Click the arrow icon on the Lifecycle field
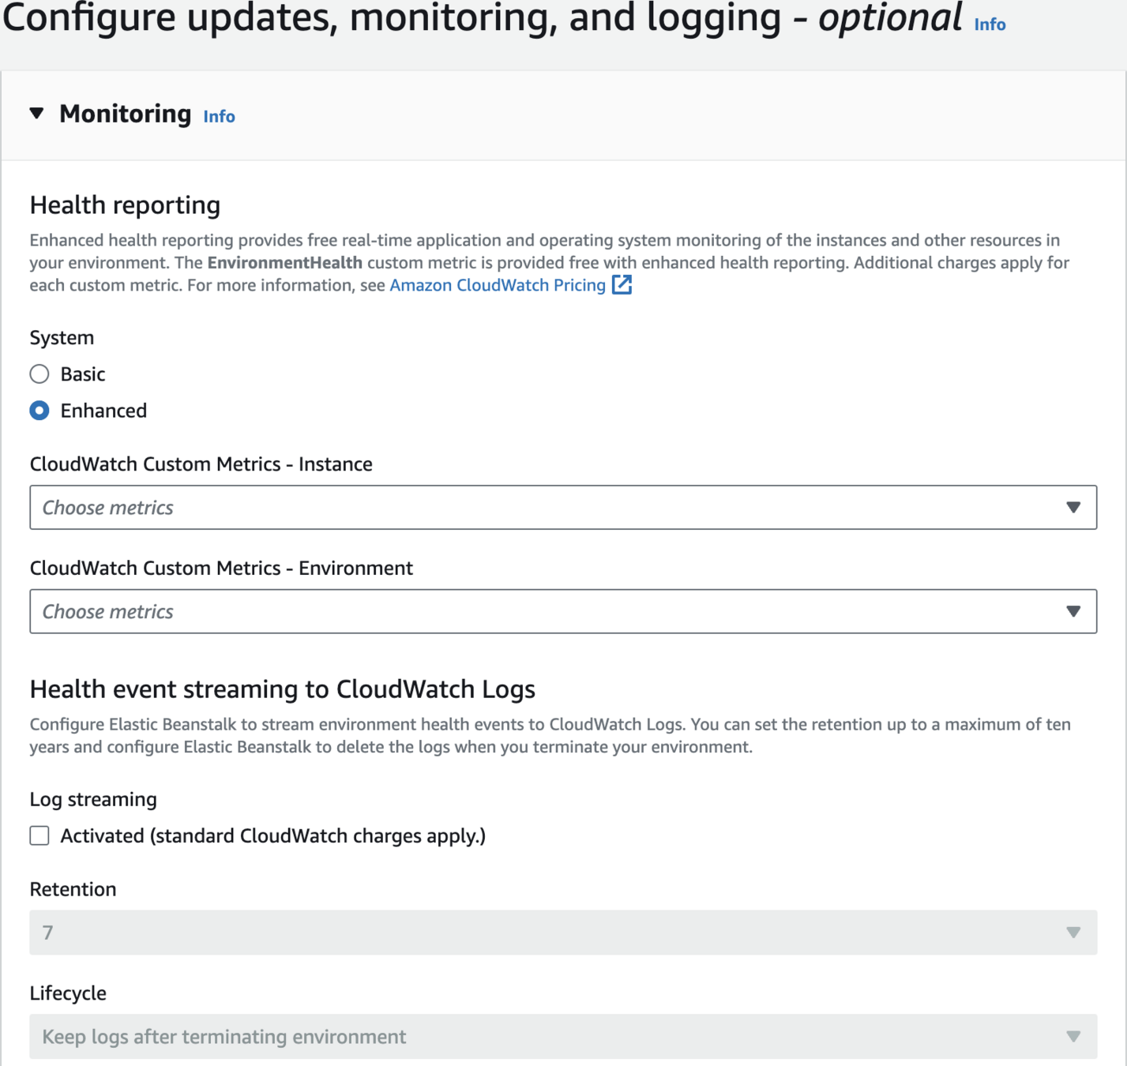This screenshot has width=1127, height=1066. pyautogui.click(x=1073, y=1037)
